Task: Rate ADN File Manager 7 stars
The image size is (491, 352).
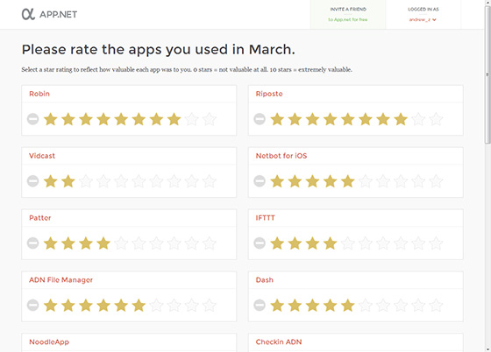Action: click(x=156, y=305)
